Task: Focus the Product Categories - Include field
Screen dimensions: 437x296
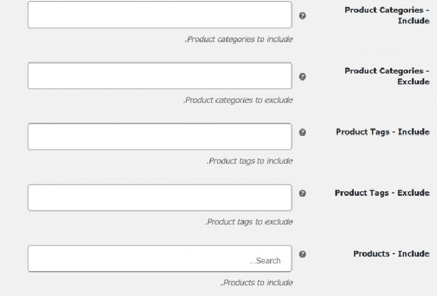Action: tap(159, 15)
